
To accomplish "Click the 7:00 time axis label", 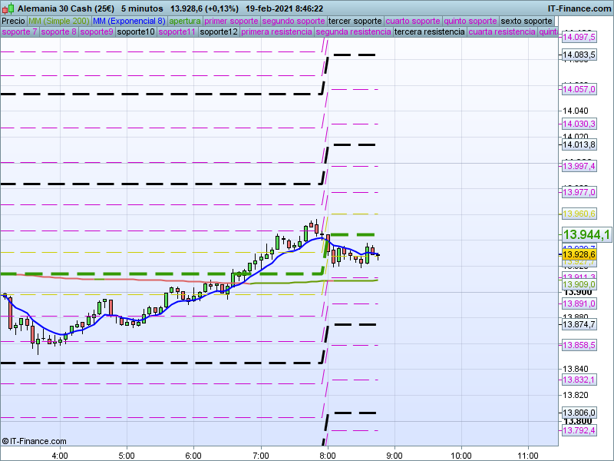I will click(261, 456).
